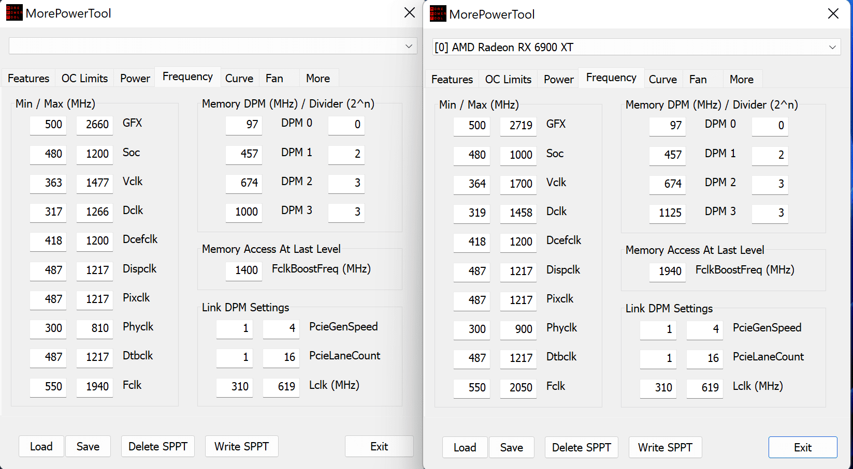Click Exit button in right window

[803, 447]
